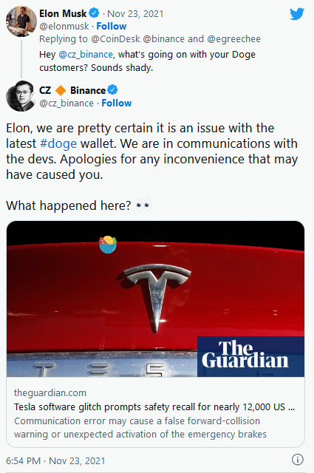Screen dimensions: 314x473
Task: Follow Elon Musk's account
Action: pos(112,27)
